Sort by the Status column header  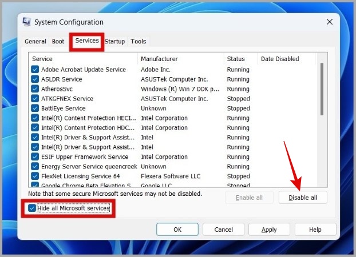[x=241, y=59]
